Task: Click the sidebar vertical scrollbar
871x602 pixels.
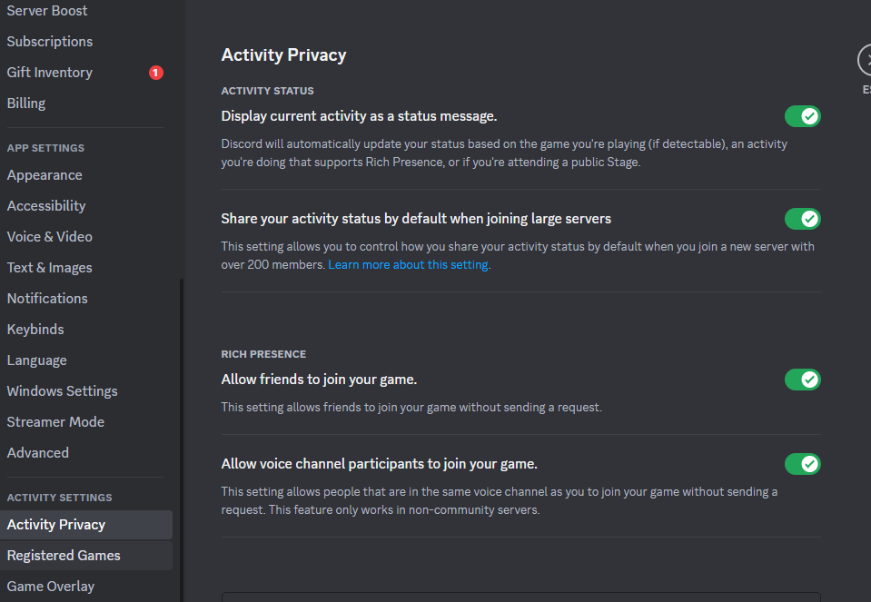Action: [181, 436]
